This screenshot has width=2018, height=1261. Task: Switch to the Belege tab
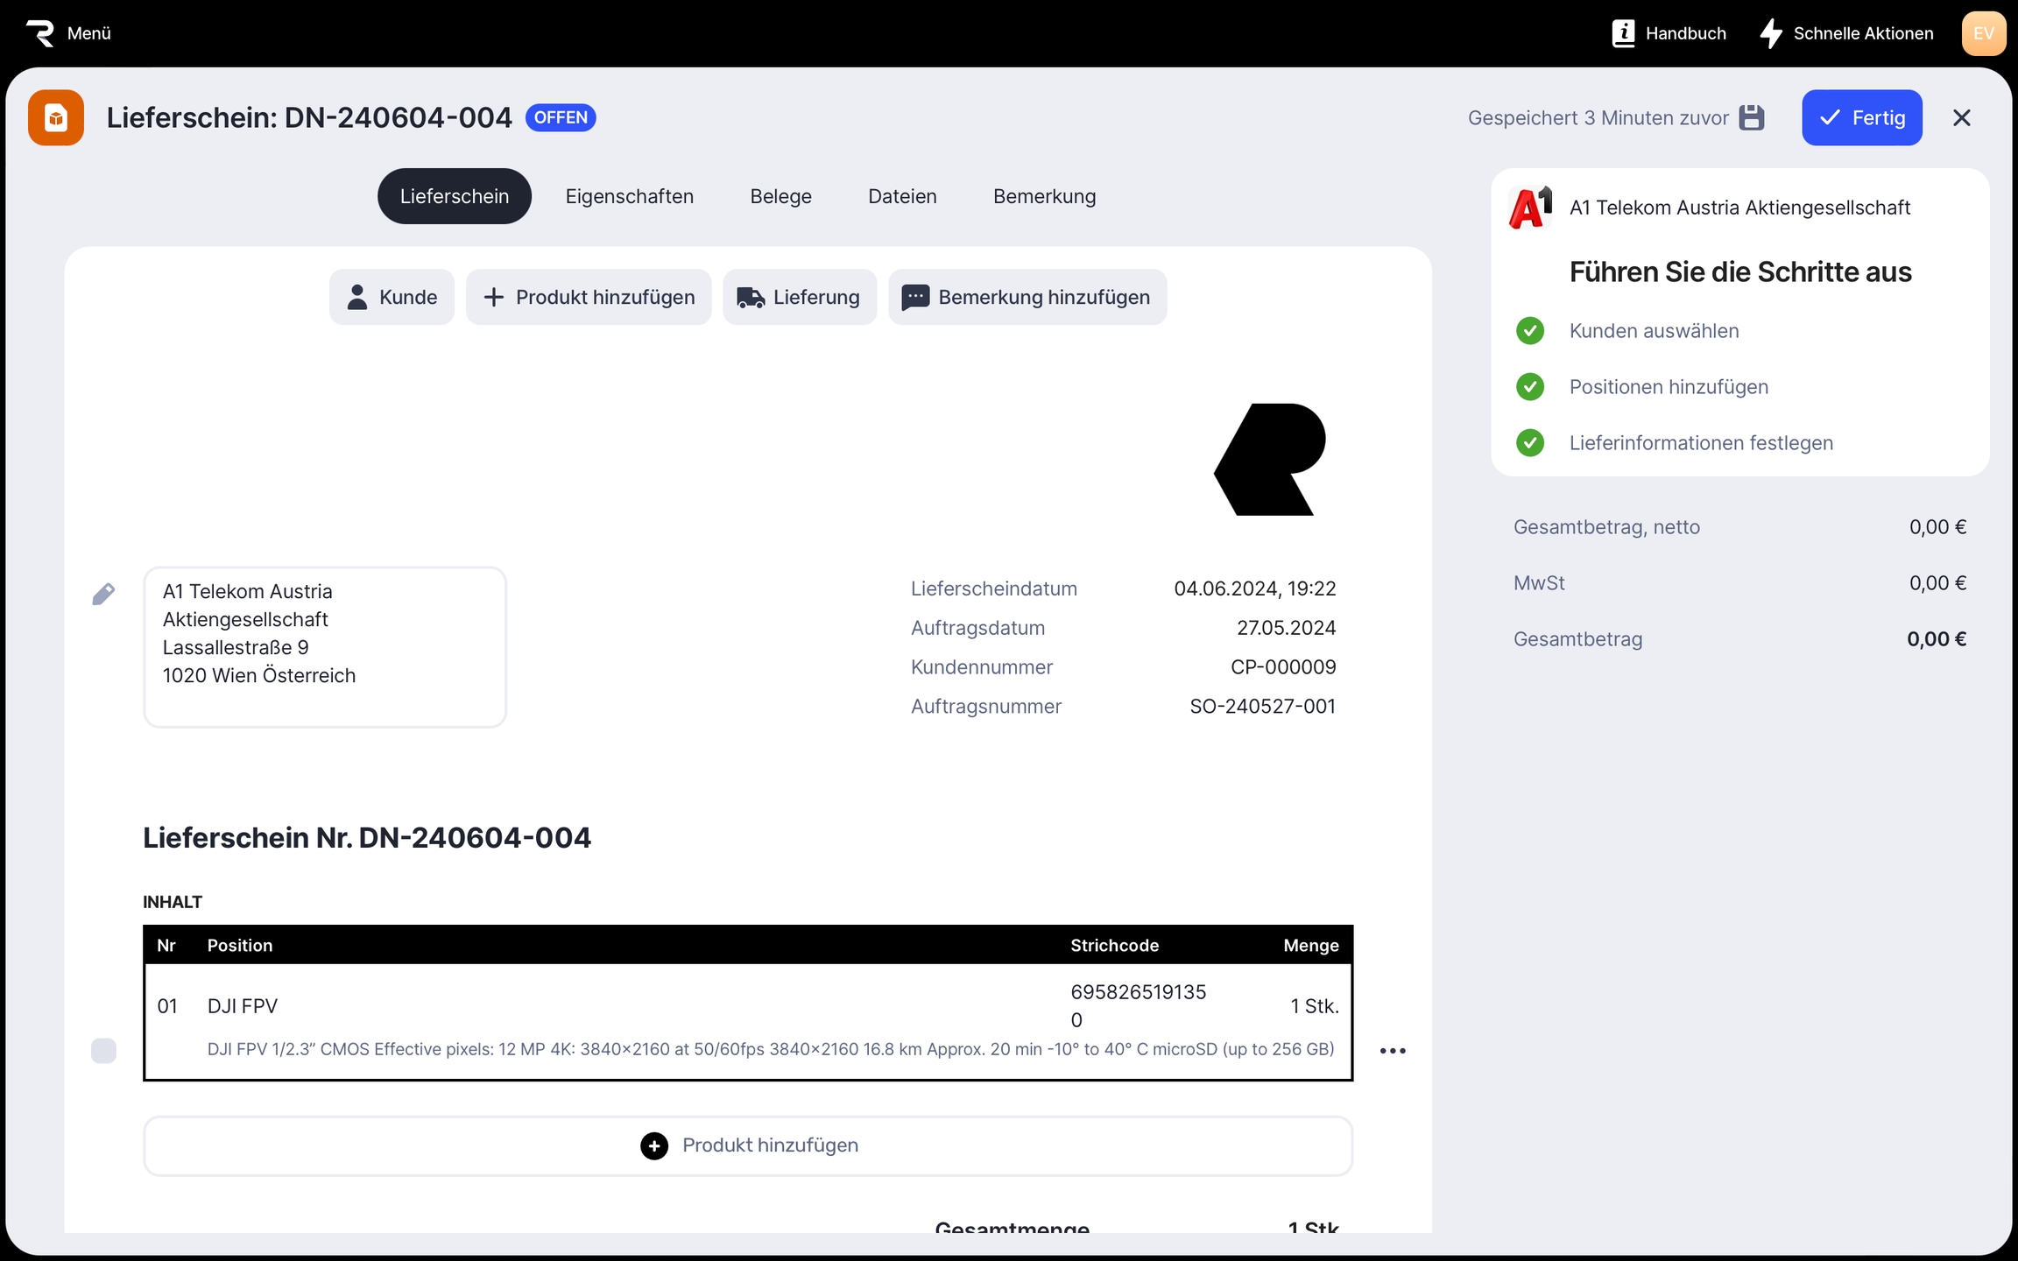coord(780,196)
